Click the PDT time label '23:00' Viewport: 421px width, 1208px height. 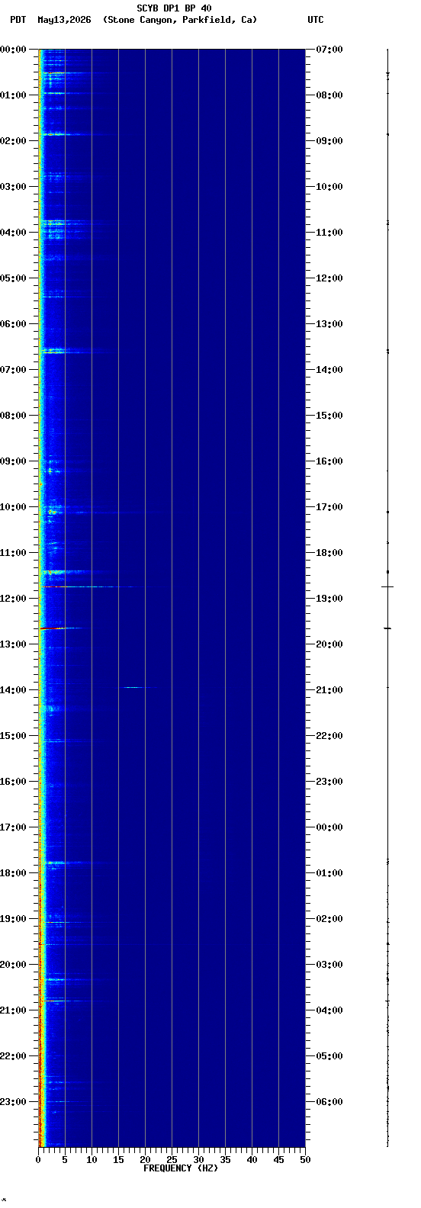(x=13, y=1102)
